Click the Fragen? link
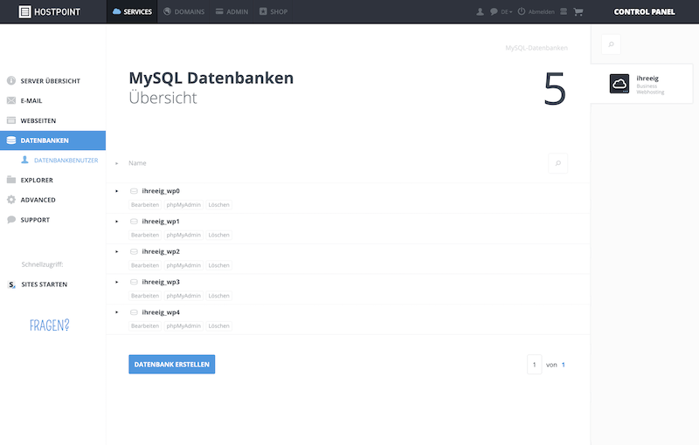This screenshot has height=445, width=699. click(50, 325)
